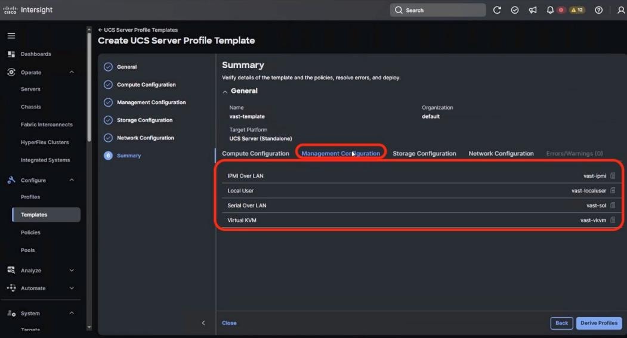The height and width of the screenshot is (338, 627).
Task: Click the yellow warning badge showing 12
Action: 577,10
